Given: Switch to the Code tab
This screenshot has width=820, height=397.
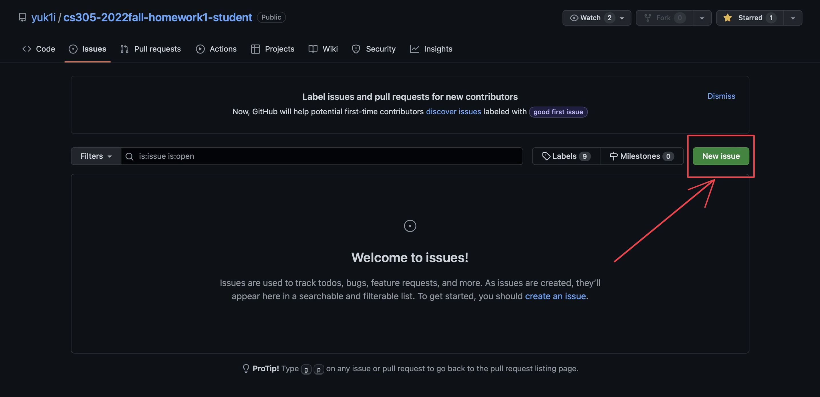Looking at the screenshot, I should [38, 49].
